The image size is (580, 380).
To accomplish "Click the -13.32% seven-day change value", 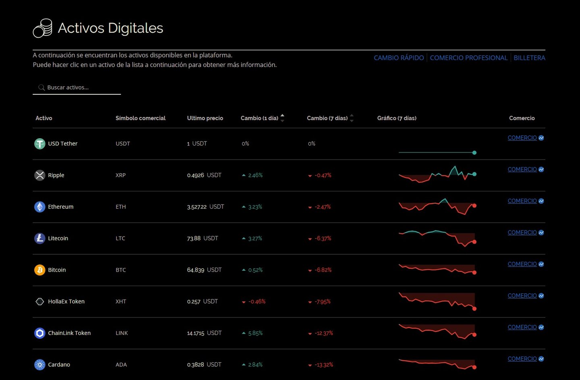I will coord(324,365).
